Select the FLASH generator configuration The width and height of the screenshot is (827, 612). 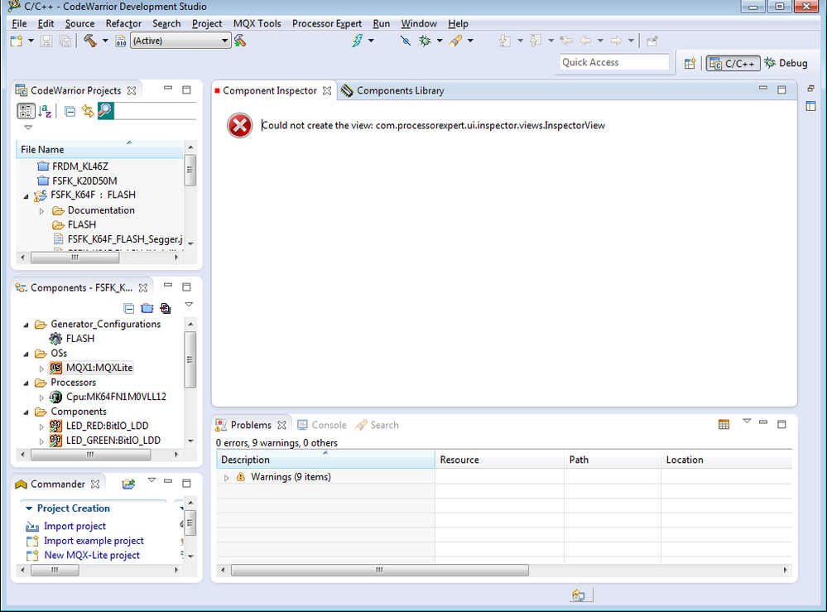pos(80,339)
